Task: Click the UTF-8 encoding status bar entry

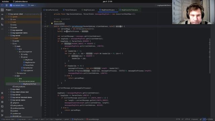Action: [187, 119]
